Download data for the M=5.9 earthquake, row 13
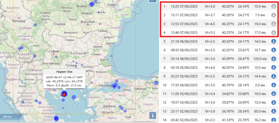This screenshot has height=123, width=279. point(274,111)
